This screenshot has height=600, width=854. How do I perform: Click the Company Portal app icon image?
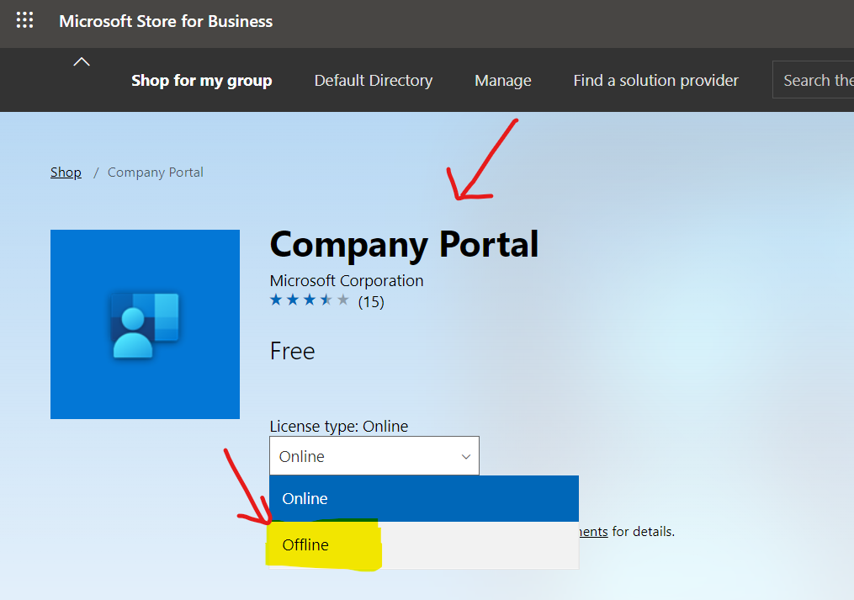pyautogui.click(x=145, y=324)
